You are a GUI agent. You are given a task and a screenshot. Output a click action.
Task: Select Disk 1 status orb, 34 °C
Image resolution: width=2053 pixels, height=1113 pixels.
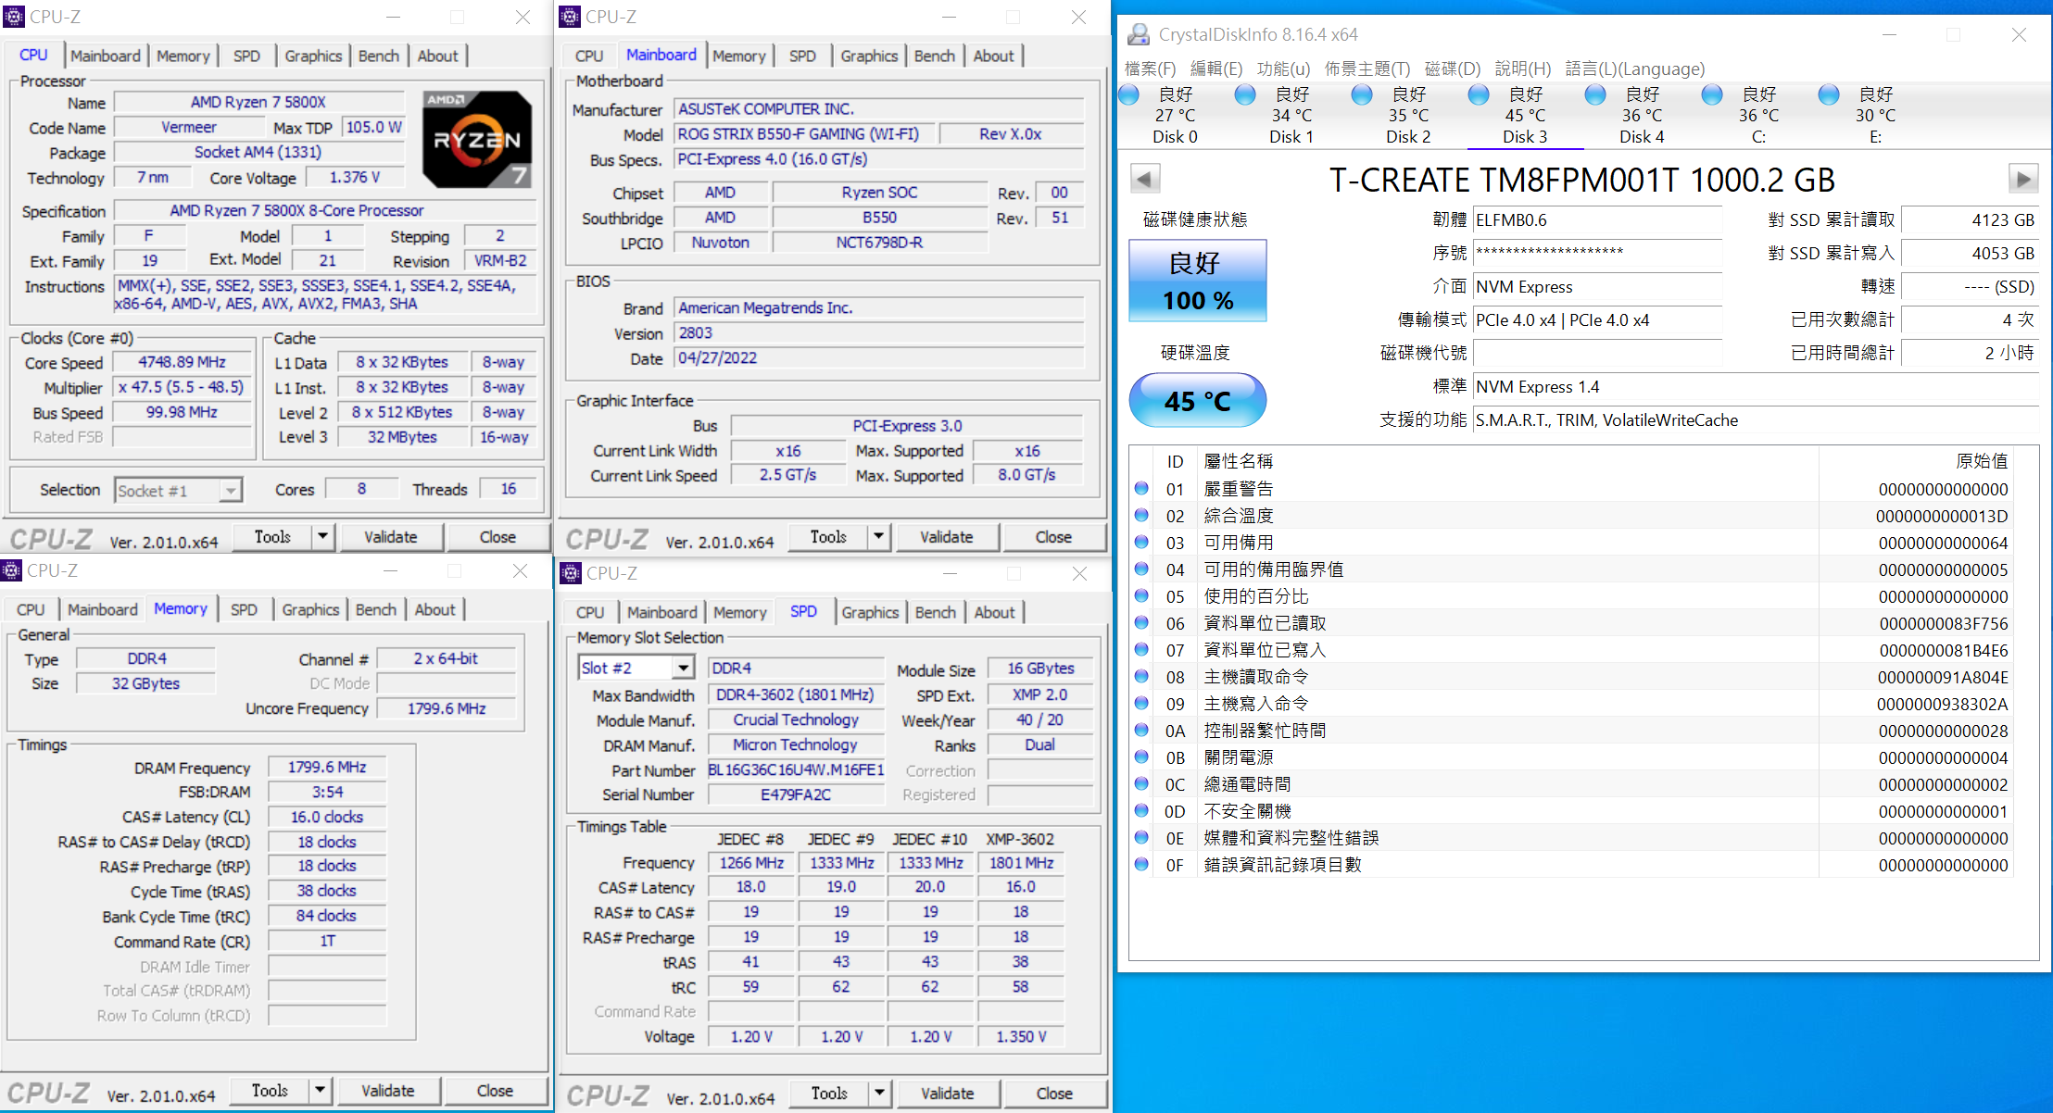coord(1246,94)
